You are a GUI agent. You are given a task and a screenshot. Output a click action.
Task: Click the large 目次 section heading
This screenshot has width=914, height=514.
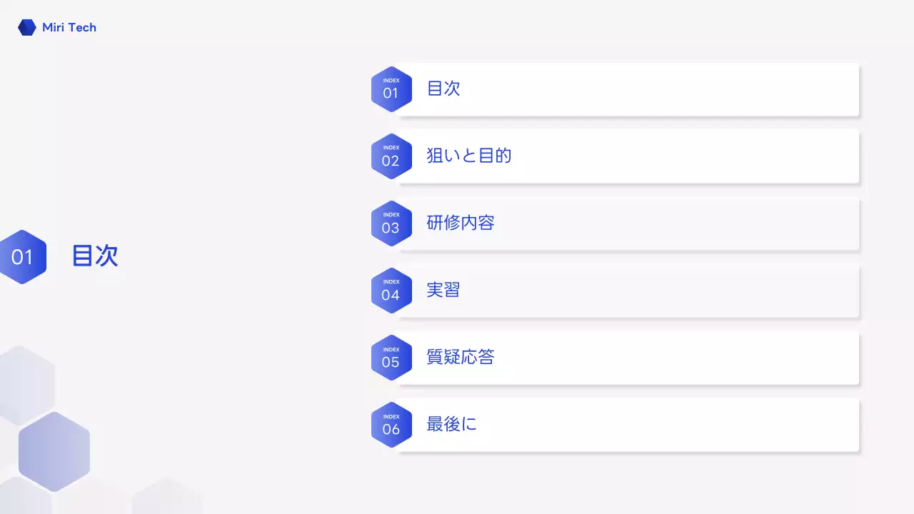point(95,256)
